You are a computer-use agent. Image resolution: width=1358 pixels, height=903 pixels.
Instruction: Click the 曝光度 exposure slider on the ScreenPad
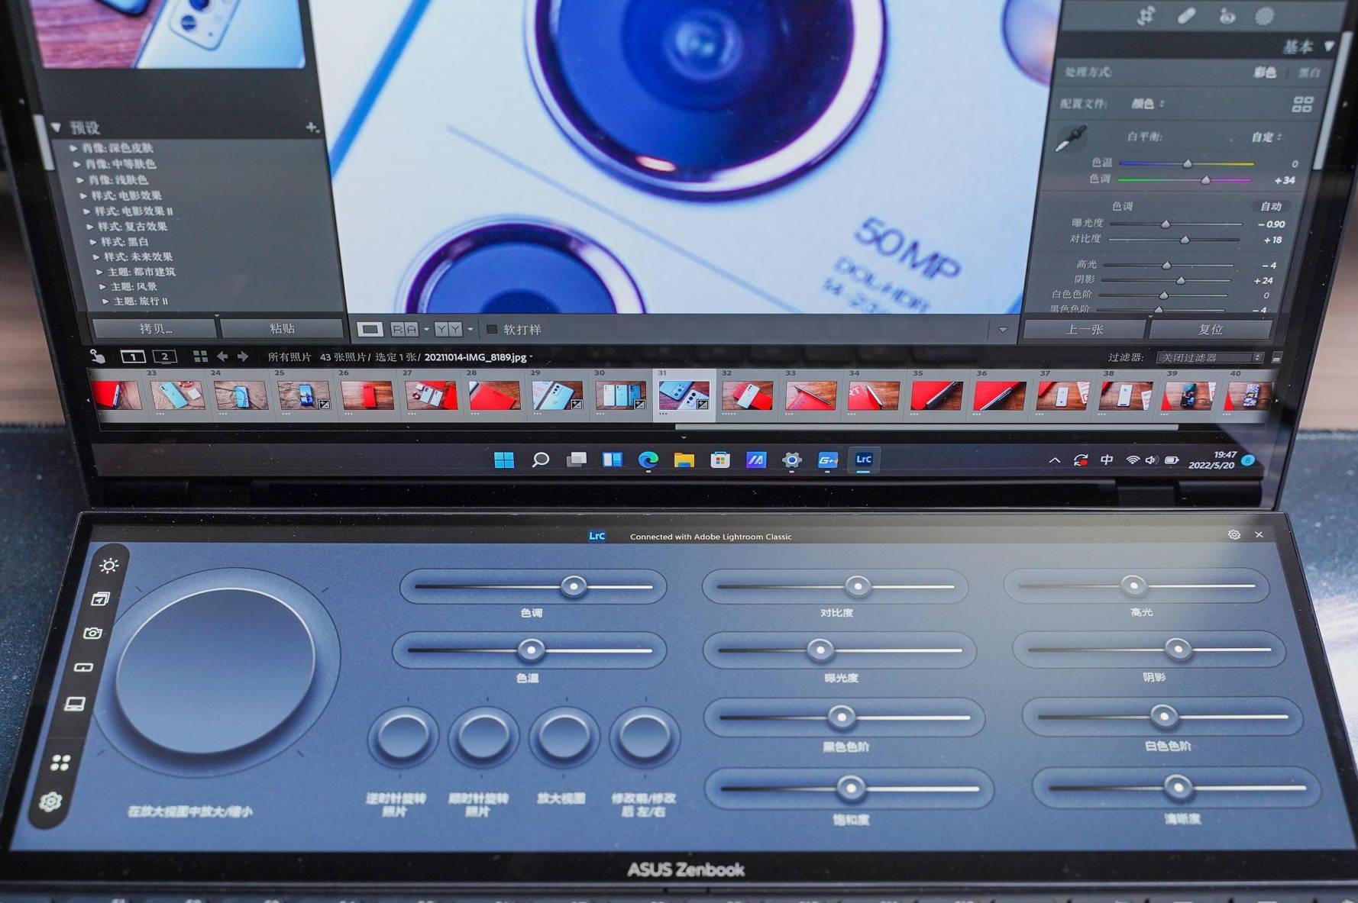(821, 650)
